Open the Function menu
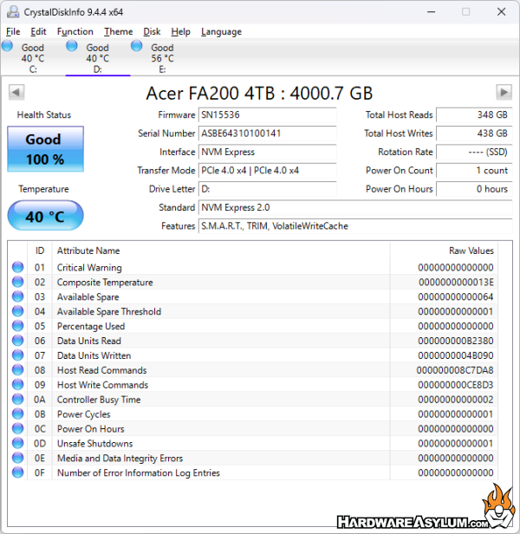This screenshot has height=534, width=520. click(75, 32)
